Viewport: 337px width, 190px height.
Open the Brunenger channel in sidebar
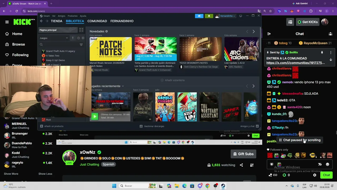[28, 135]
